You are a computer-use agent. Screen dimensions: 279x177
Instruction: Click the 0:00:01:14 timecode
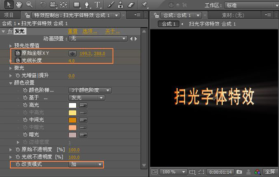(220, 172)
